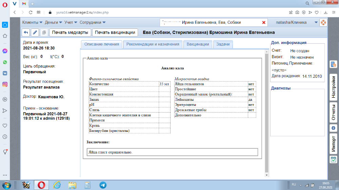339x190 pixels.
Task: Expand the Клиенты menu
Action: point(32,22)
